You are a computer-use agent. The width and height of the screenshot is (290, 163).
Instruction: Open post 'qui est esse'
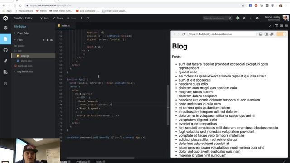click(188, 72)
